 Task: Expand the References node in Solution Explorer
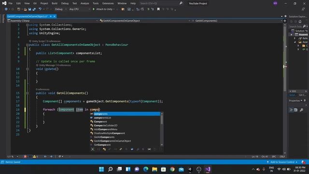click(x=295, y=38)
